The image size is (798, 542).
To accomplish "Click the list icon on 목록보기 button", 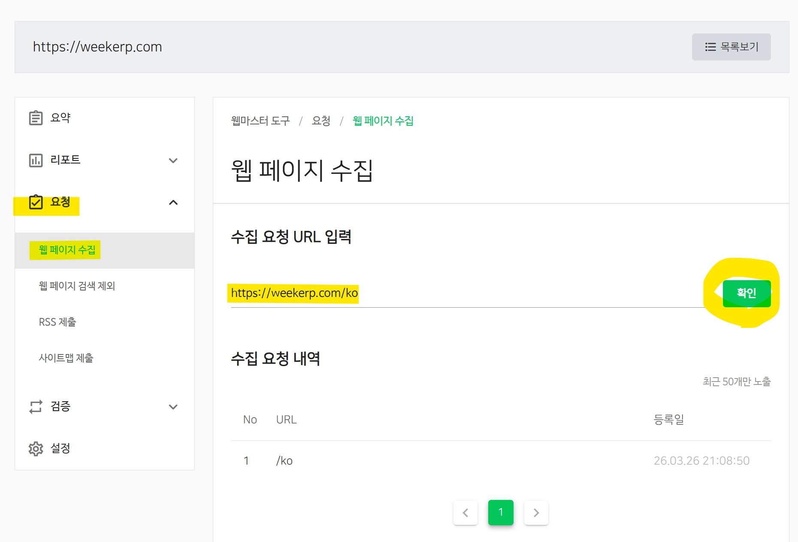I will click(710, 46).
